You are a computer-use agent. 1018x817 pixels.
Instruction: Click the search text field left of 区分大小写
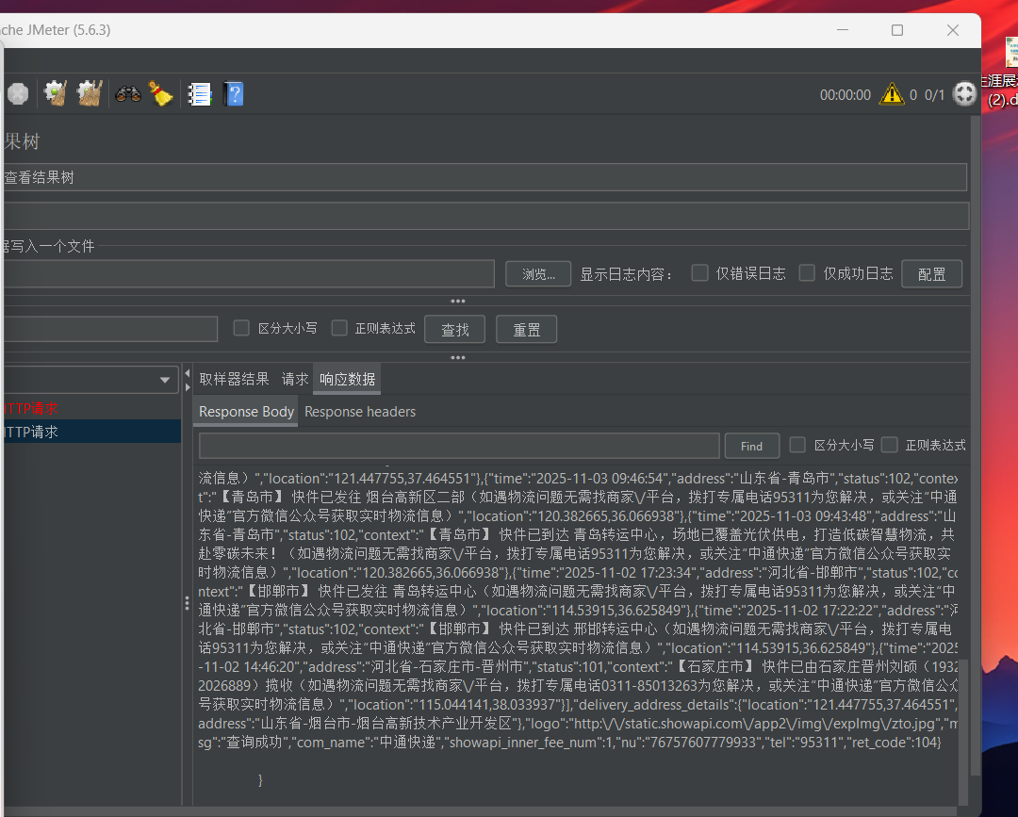click(109, 329)
